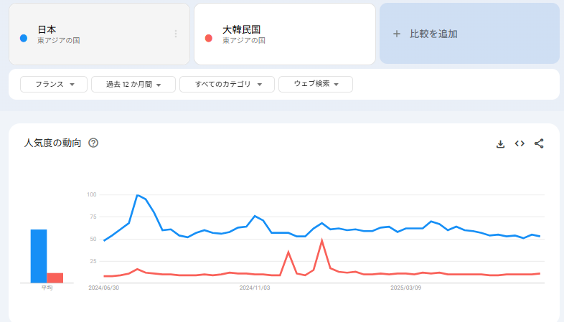The width and height of the screenshot is (564, 322).
Task: Click the blue average bar for 日本
Action: (39, 256)
